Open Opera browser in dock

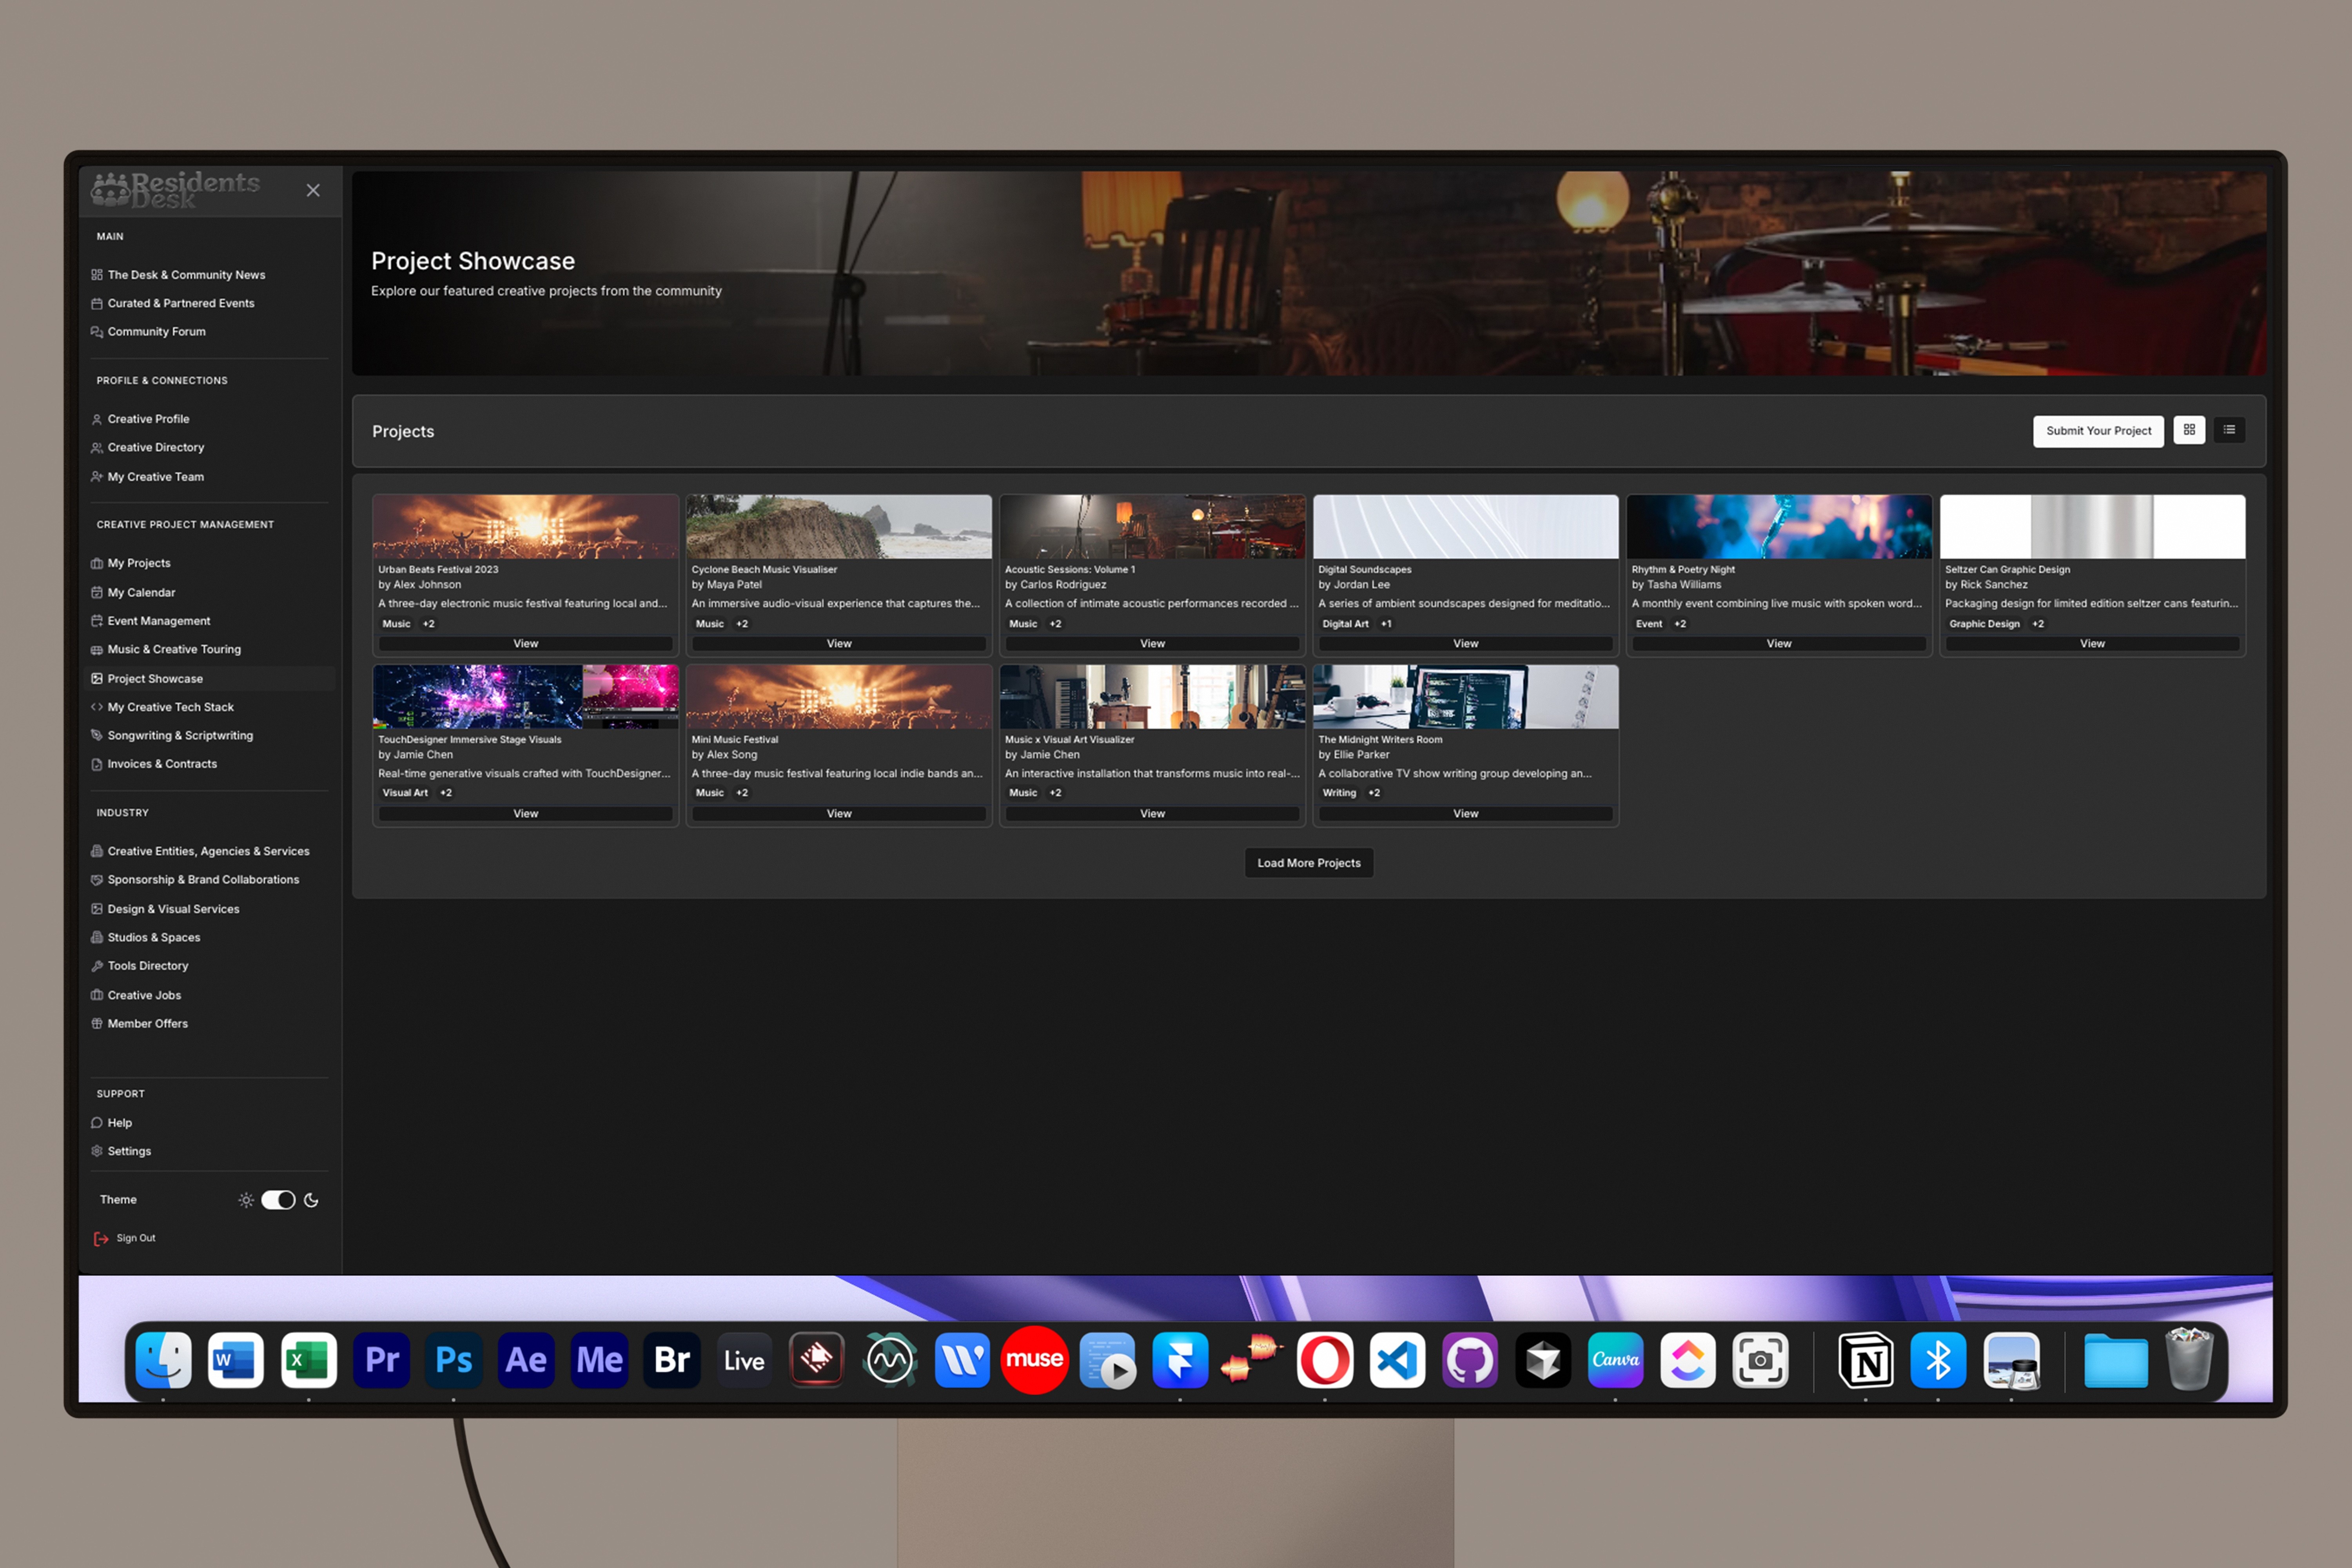pyautogui.click(x=1325, y=1360)
